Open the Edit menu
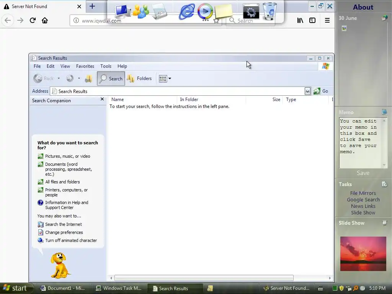Viewport: 392px width, 294px height. click(50, 66)
